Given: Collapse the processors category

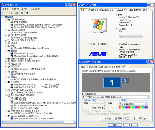Looking at the screenshot, I should (x=6, y=82).
